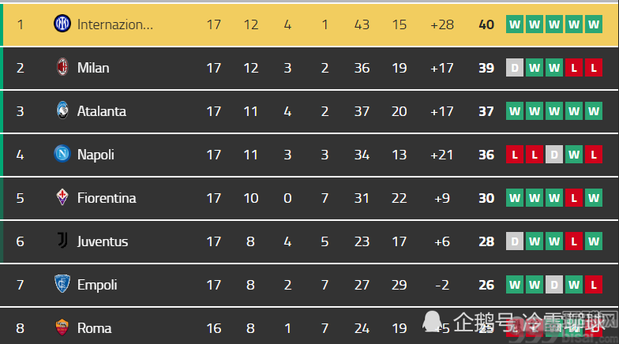Click the Internazionale club crest
619x344 pixels.
pyautogui.click(x=62, y=24)
